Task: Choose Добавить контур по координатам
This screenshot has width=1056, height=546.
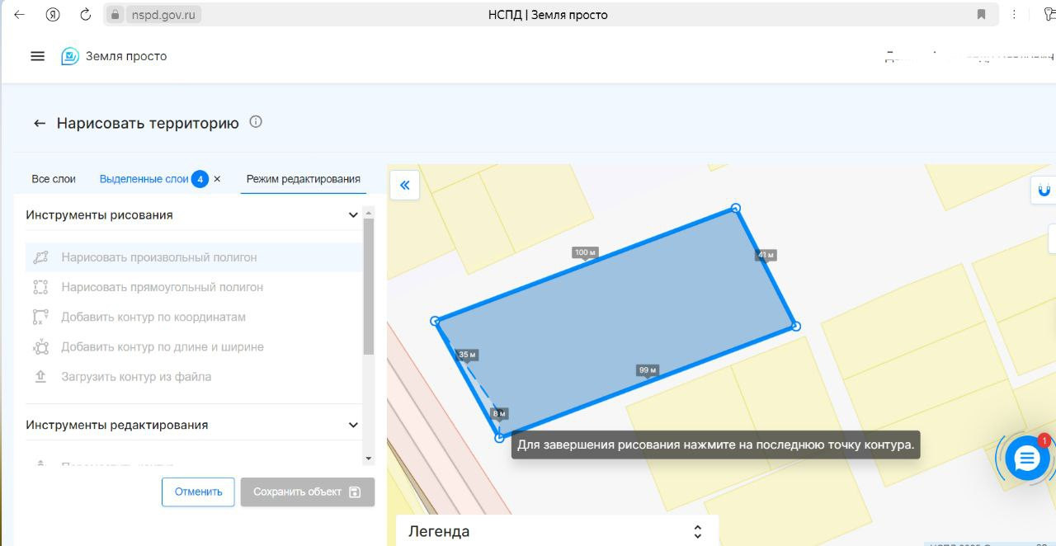Action: coord(153,317)
